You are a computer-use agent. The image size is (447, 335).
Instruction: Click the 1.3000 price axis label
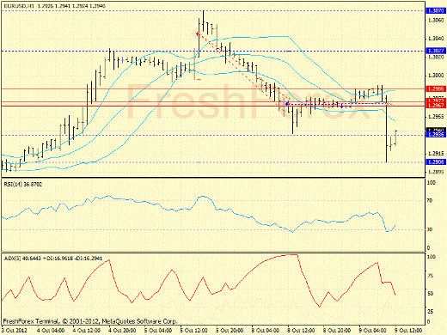click(x=436, y=76)
